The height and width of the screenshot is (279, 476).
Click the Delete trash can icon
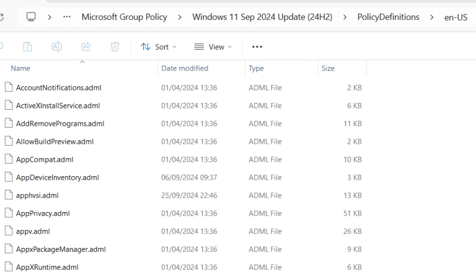click(115, 46)
